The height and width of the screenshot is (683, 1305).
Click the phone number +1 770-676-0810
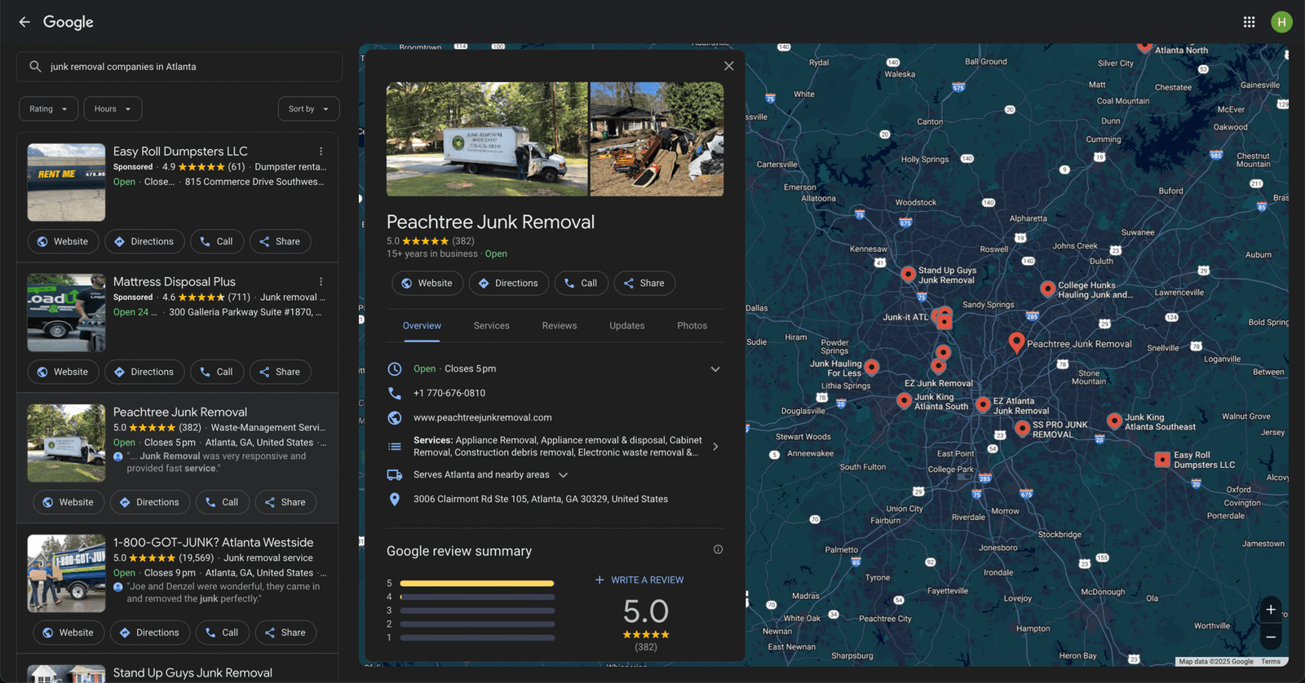pyautogui.click(x=449, y=393)
